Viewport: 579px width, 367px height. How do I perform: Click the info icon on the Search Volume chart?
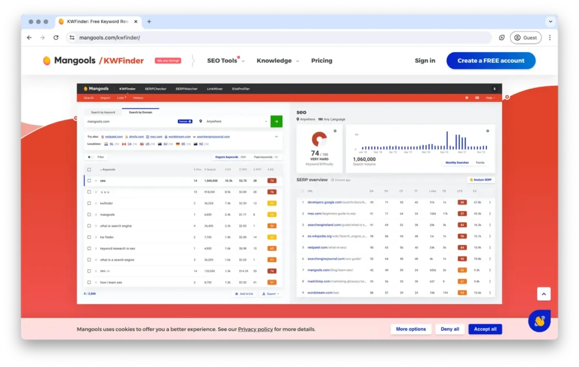click(487, 131)
